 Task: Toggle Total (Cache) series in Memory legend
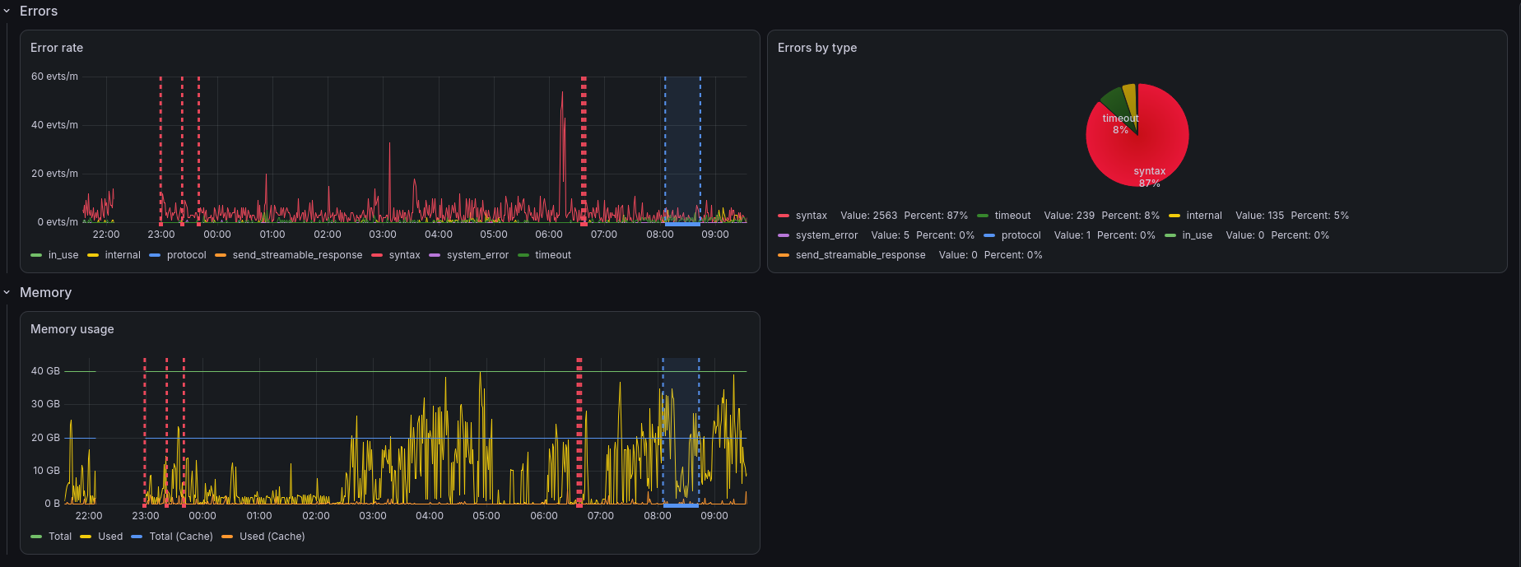click(x=181, y=537)
